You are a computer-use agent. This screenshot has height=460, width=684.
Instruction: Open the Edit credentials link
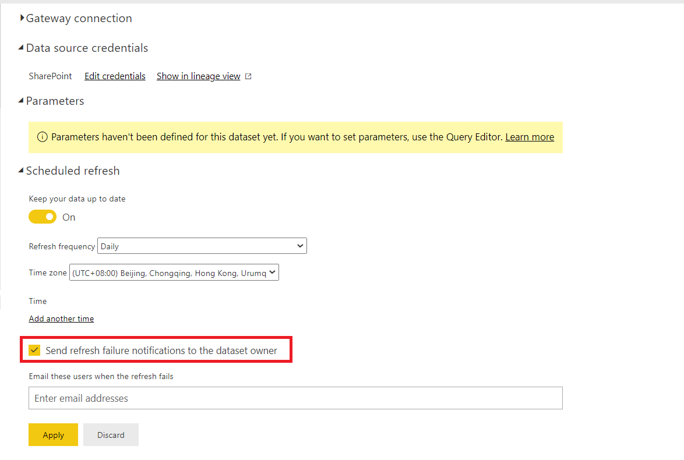115,76
